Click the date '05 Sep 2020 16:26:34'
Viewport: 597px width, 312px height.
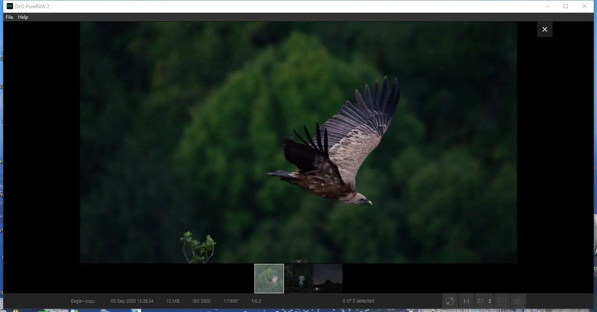click(132, 301)
